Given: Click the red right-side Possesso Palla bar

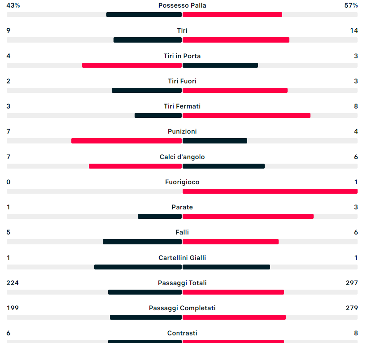Looking at the screenshot, I should [x=232, y=15].
